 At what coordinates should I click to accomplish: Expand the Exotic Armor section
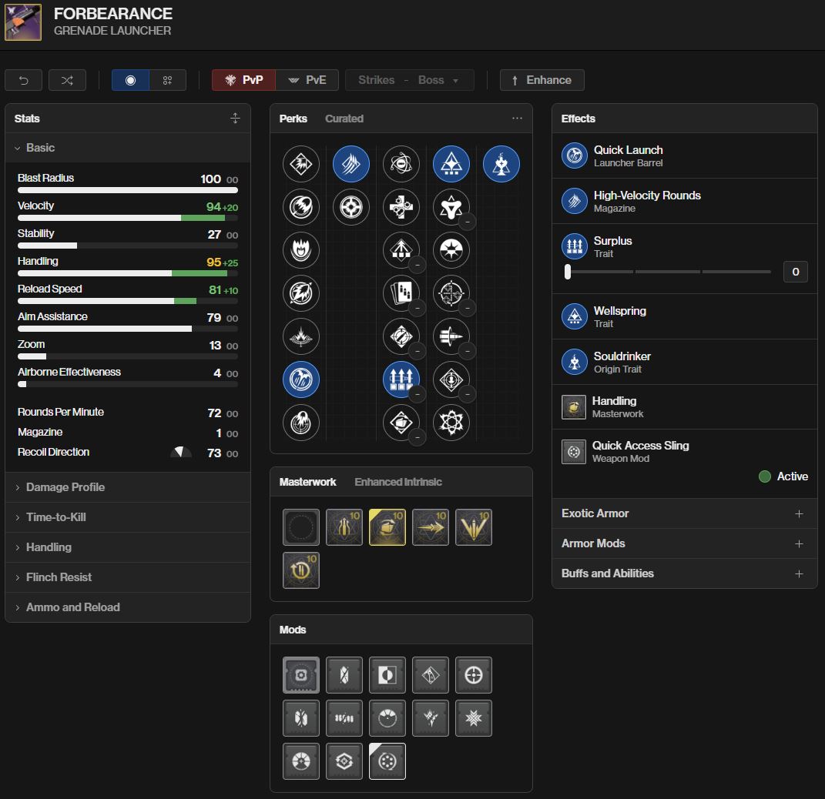pyautogui.click(x=685, y=513)
